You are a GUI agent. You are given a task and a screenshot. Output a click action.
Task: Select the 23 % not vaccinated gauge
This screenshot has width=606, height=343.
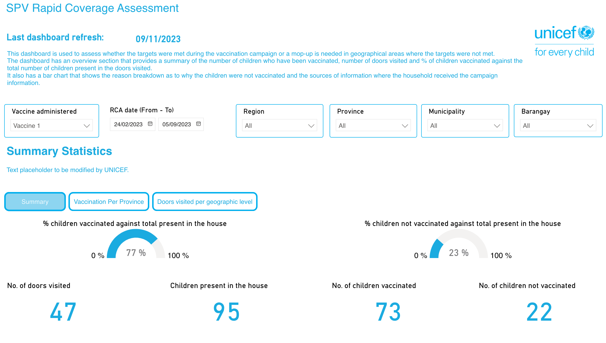point(459,244)
